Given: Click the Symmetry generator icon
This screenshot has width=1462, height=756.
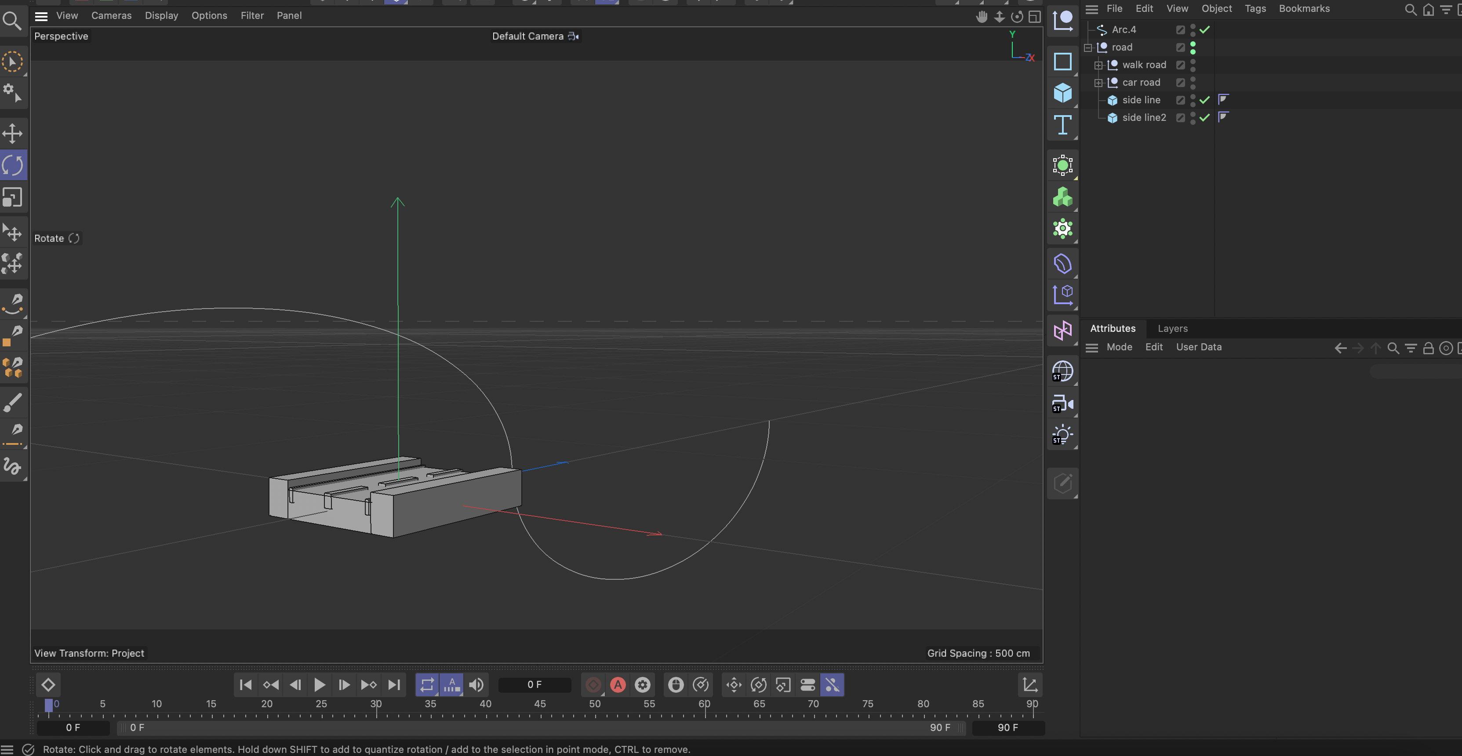Looking at the screenshot, I should (1062, 331).
